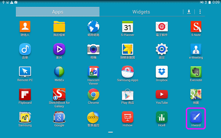221x138 pixels.
Task: Launch the Chrome browser
Action: 93,94
